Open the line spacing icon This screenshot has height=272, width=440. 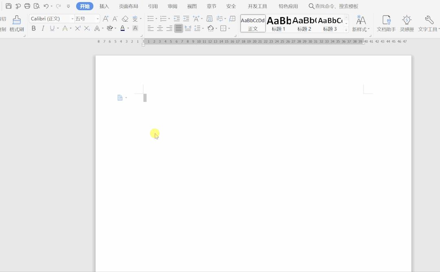coord(198,29)
